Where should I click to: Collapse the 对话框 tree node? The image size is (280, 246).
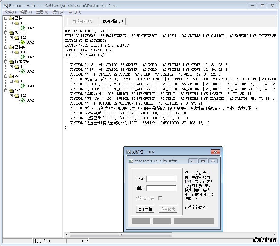6,33
